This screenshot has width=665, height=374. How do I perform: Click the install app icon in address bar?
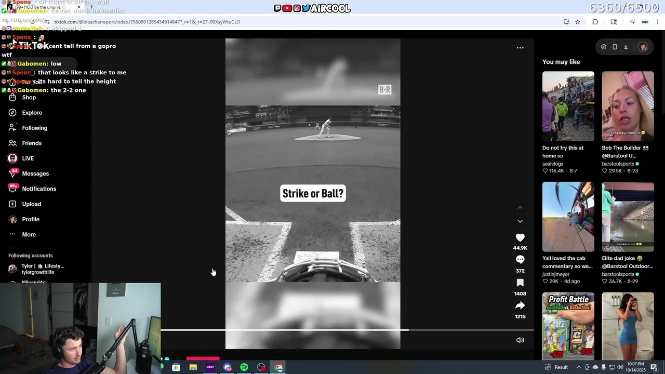click(x=566, y=22)
